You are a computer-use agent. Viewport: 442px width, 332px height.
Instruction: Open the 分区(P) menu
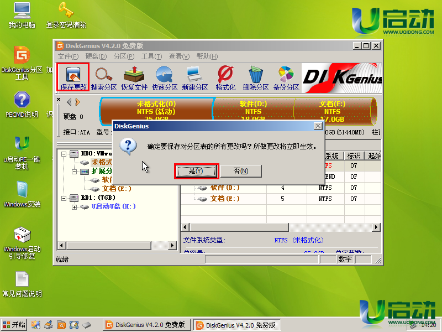point(124,56)
